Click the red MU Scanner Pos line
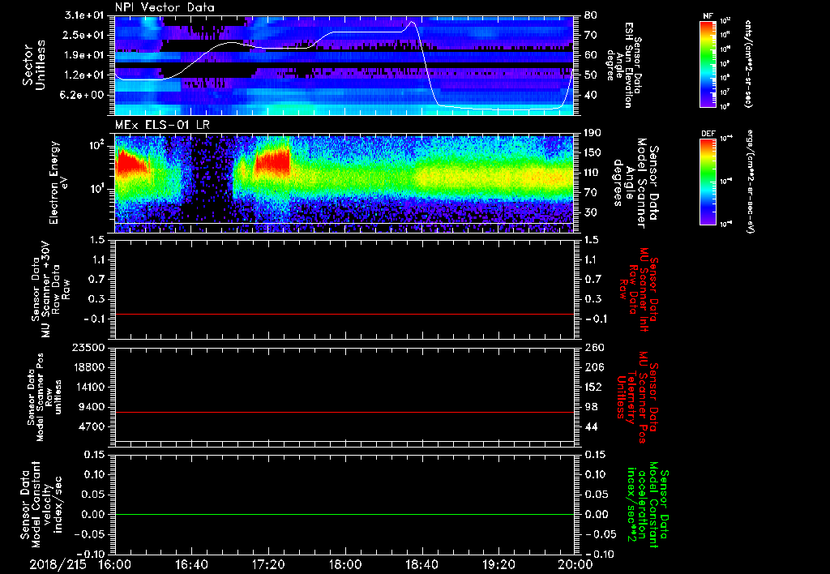This screenshot has width=830, height=574. [344, 412]
